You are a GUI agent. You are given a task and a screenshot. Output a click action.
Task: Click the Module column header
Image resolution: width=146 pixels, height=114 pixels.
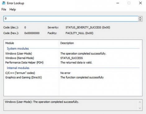(x=31, y=43)
